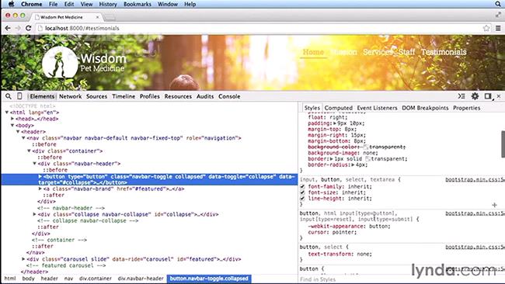Expand the carousel slide div
The image size is (505, 284).
(23, 259)
